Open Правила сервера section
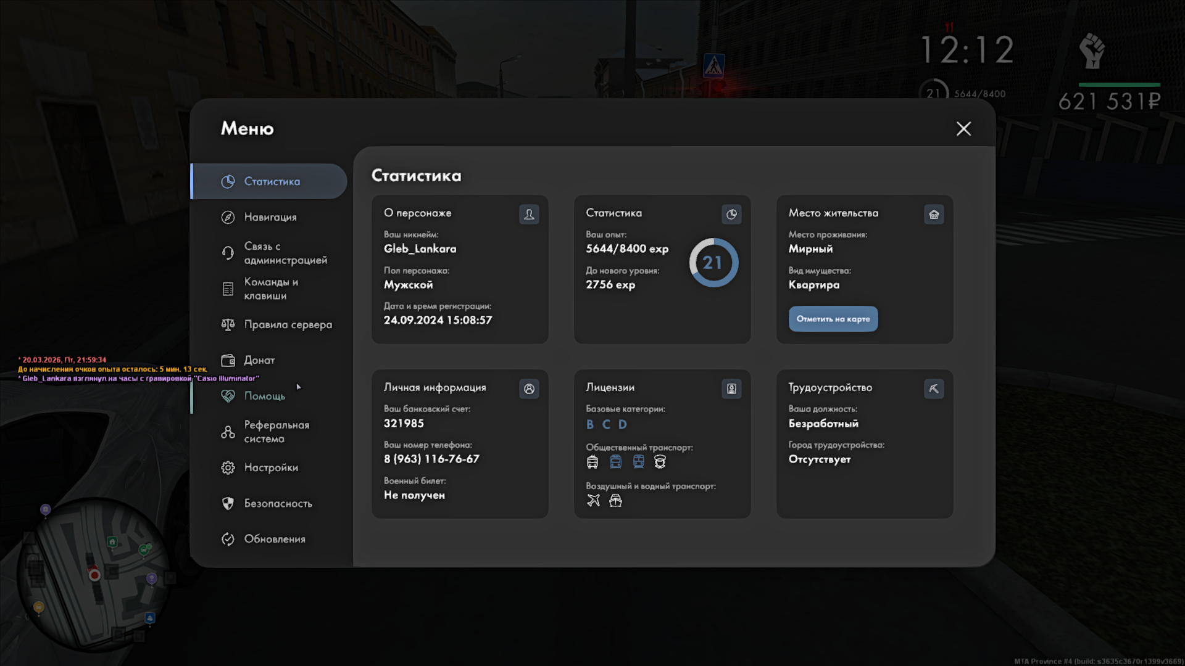The height and width of the screenshot is (666, 1185). click(x=288, y=324)
